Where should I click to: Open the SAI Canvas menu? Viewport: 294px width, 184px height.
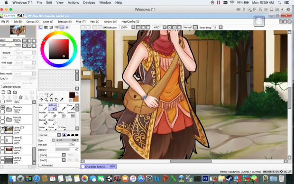[32, 21]
